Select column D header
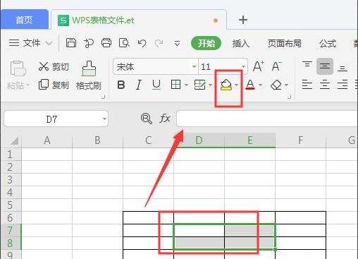 199,140
